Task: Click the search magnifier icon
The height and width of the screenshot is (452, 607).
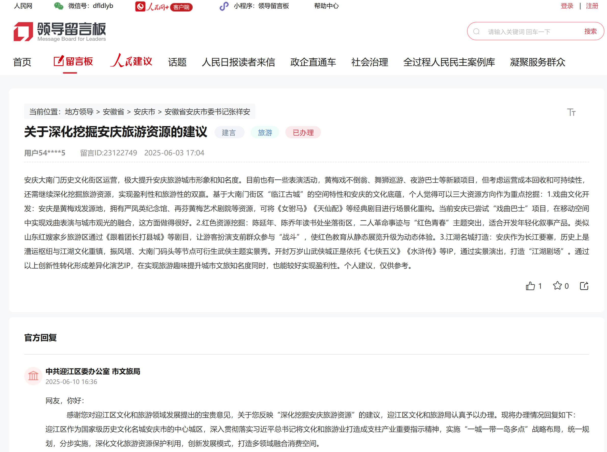Action: pyautogui.click(x=476, y=31)
